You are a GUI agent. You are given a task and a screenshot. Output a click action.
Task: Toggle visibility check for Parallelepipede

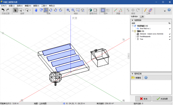pos(170,37)
